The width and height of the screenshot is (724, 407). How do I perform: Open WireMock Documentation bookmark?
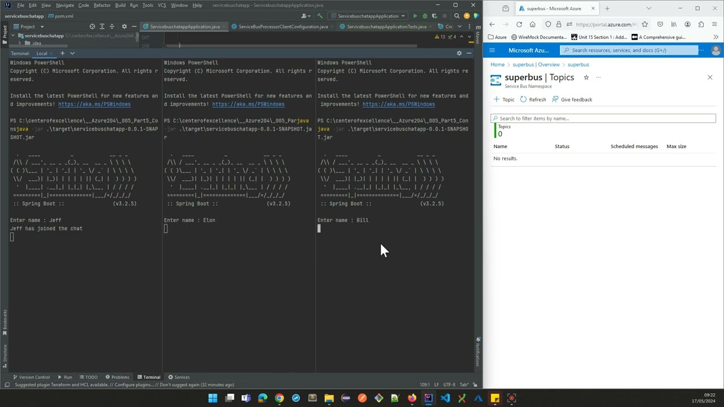pyautogui.click(x=538, y=37)
